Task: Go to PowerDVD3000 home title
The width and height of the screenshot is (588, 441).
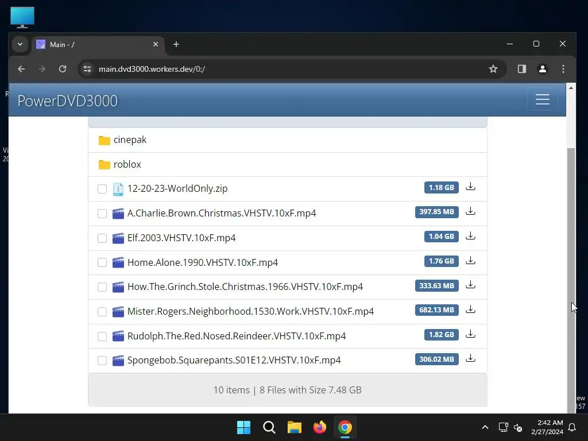Action: (68, 100)
